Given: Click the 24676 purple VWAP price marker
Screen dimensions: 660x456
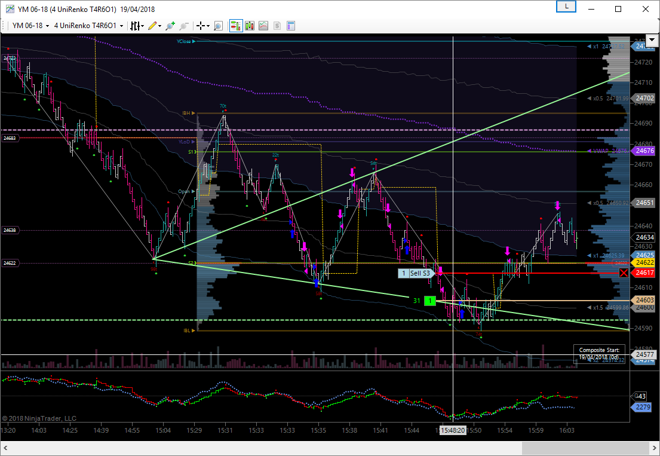Looking at the screenshot, I should coord(644,151).
